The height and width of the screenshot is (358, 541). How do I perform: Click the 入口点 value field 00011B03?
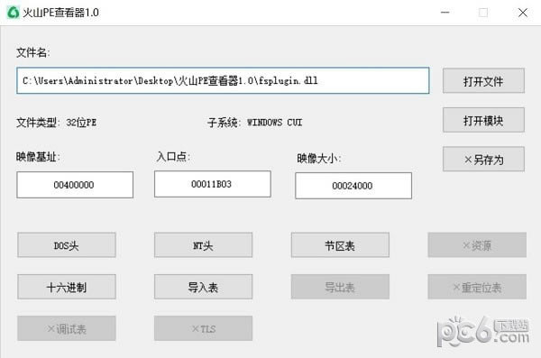point(213,184)
